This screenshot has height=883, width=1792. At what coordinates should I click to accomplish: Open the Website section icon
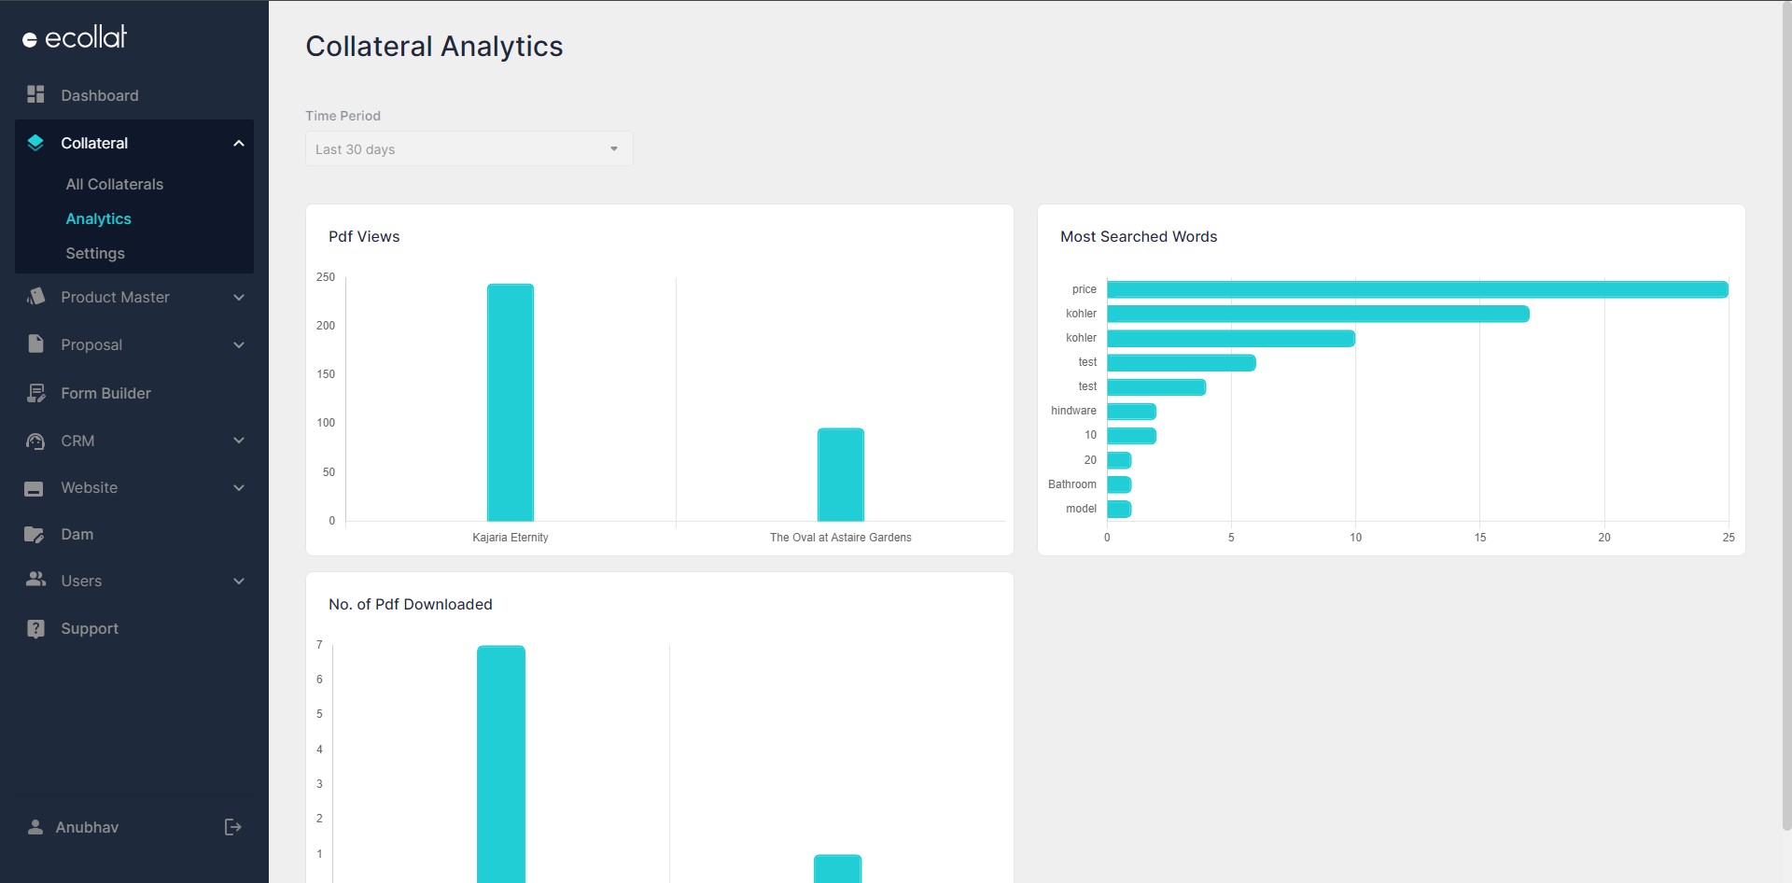tap(35, 487)
